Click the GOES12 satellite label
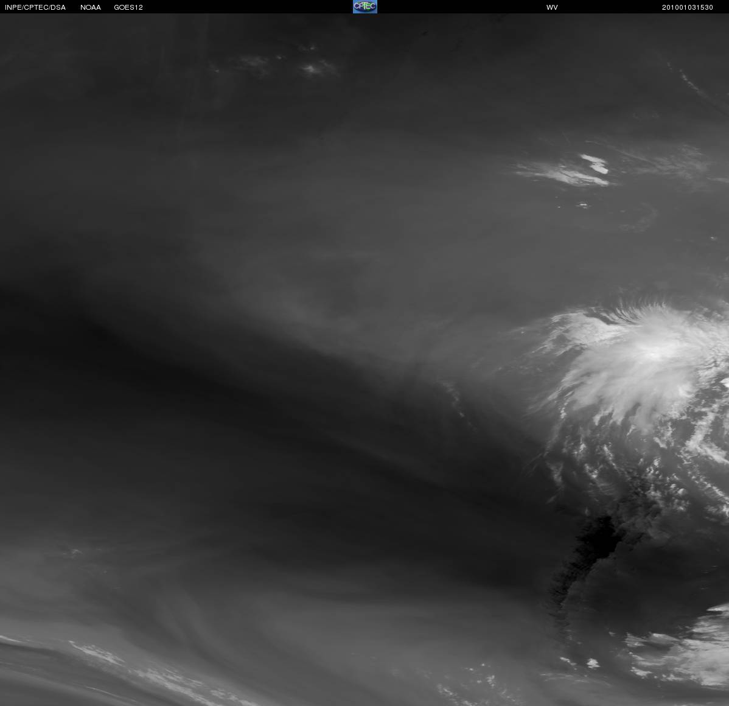 [128, 7]
